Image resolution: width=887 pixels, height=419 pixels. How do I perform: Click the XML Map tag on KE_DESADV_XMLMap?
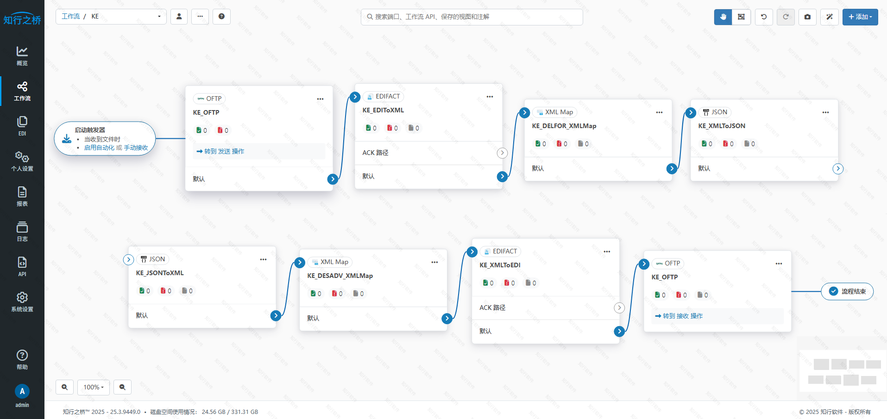[330, 262]
